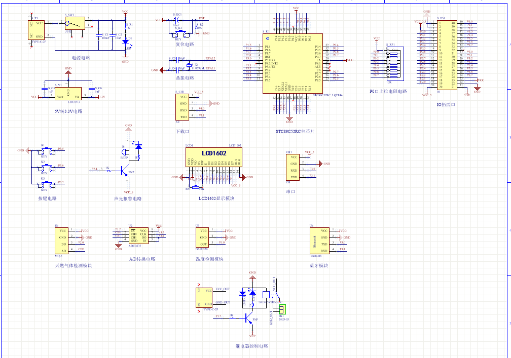Image resolution: width=511 pixels, height=358 pixels.
Task: Select the S_T1 TYPE-C-2P connector in power circuit
Action: click(36, 30)
